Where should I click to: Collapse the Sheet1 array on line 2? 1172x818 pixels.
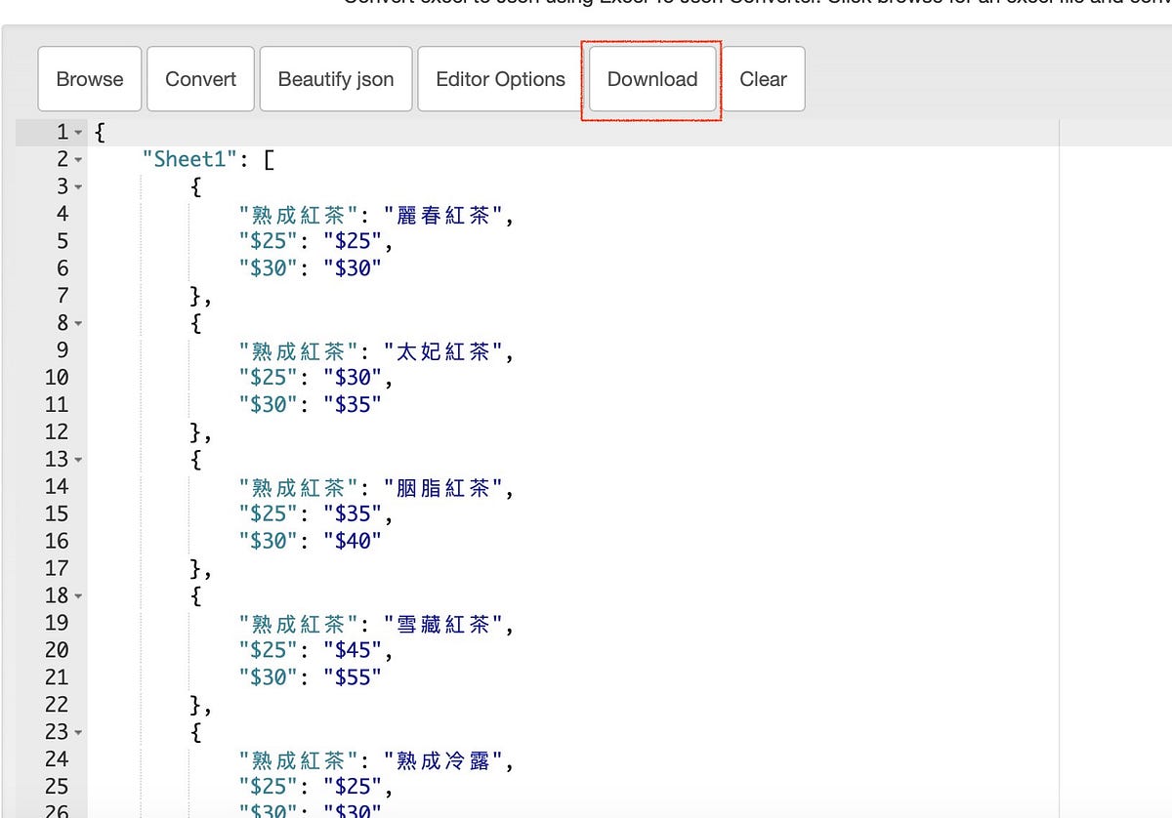coord(77,159)
